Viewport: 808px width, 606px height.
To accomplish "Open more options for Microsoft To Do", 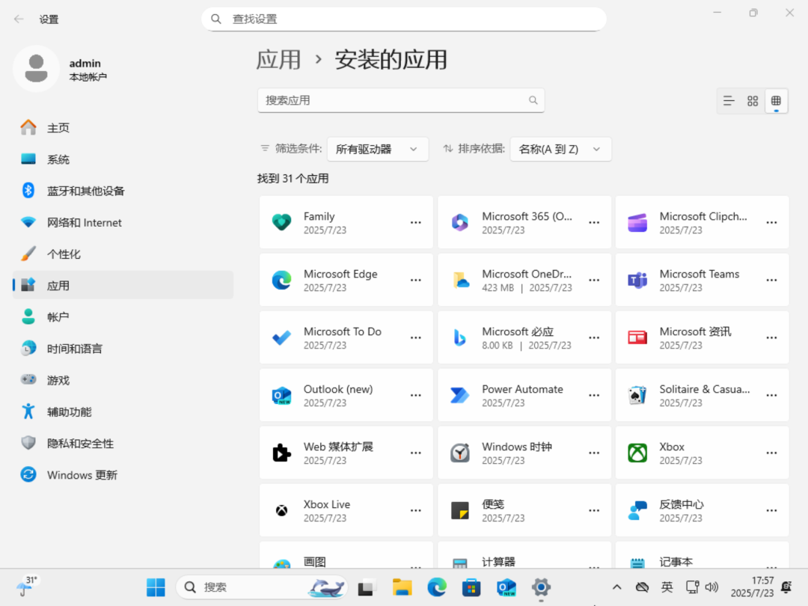I will pyautogui.click(x=415, y=338).
